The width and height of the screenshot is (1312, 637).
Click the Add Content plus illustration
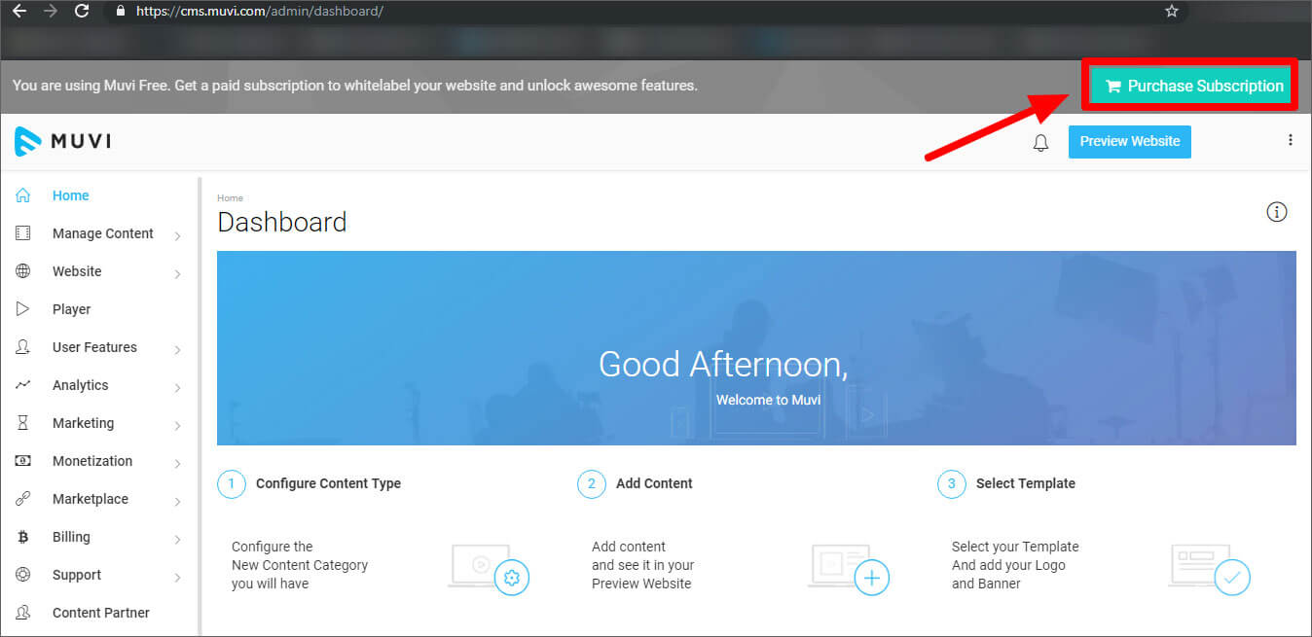(x=849, y=569)
